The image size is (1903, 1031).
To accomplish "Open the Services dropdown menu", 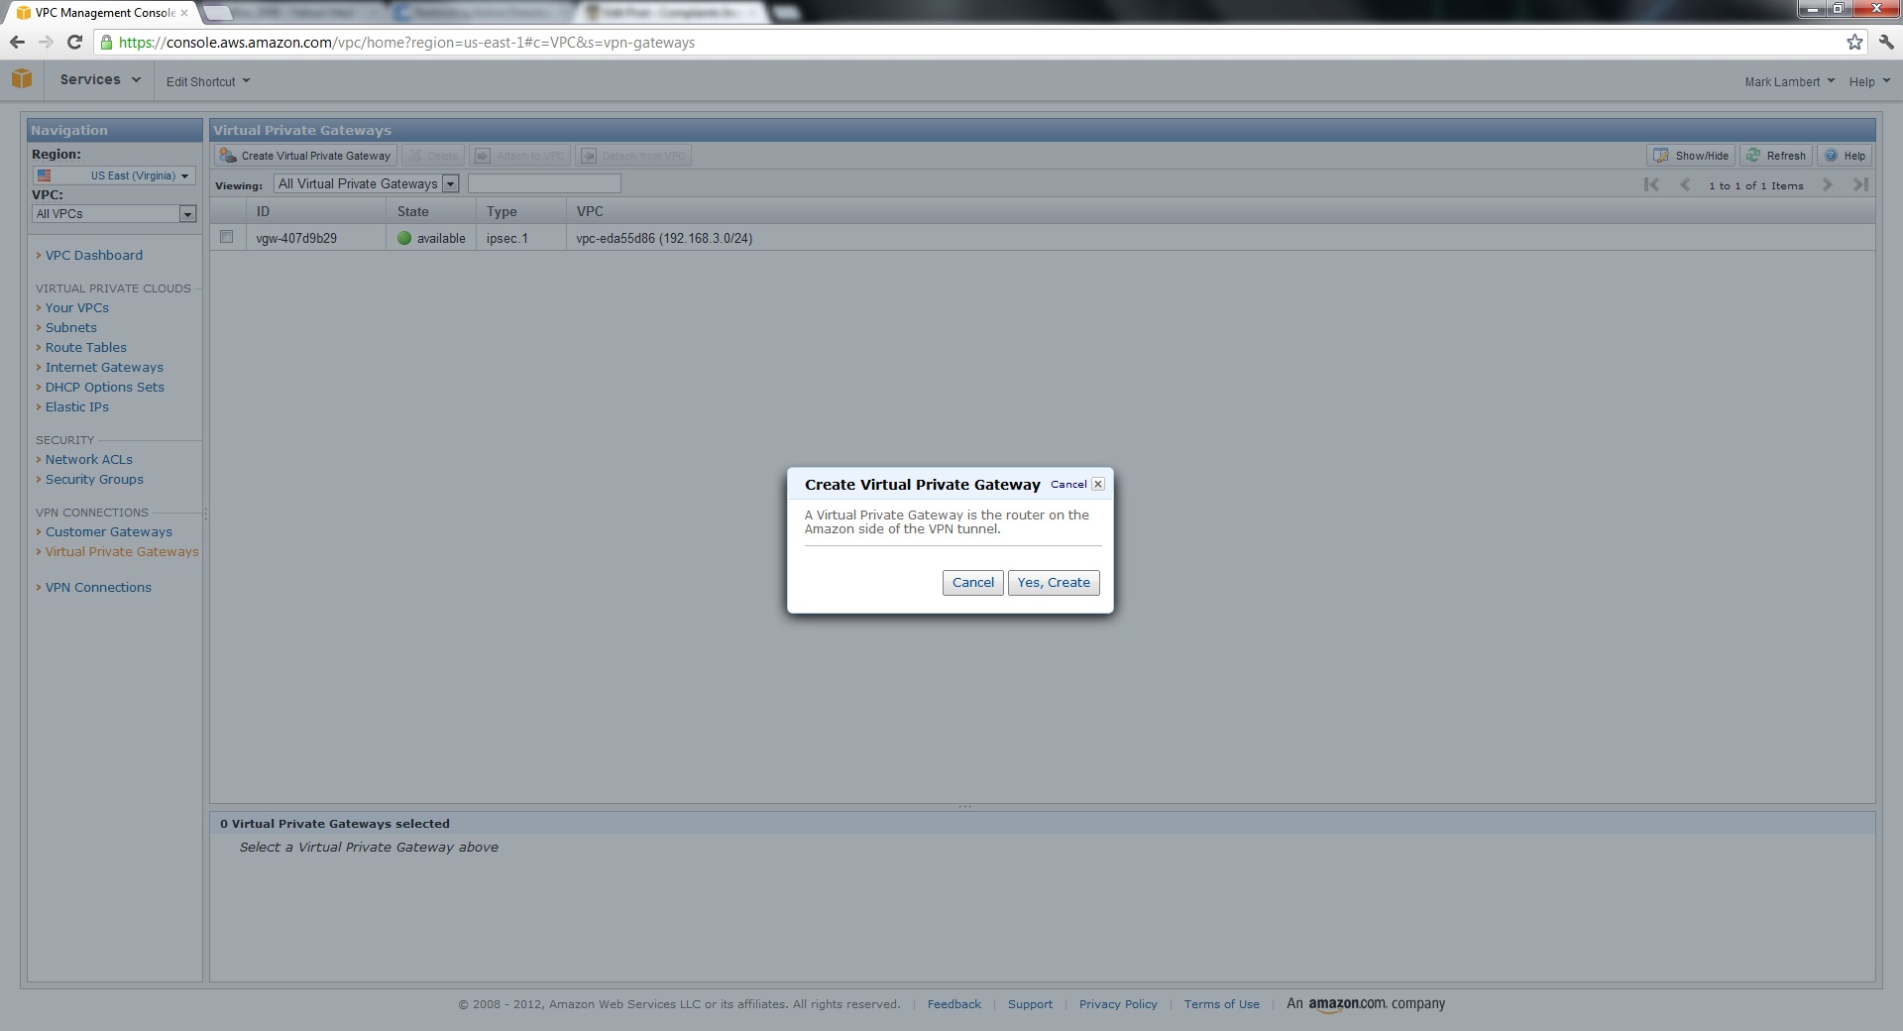I will coord(100,79).
